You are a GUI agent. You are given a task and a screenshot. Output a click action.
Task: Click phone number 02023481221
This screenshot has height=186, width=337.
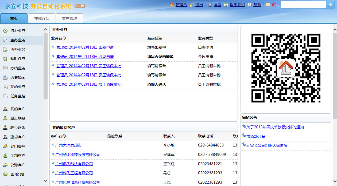pyautogui.click(x=210, y=164)
